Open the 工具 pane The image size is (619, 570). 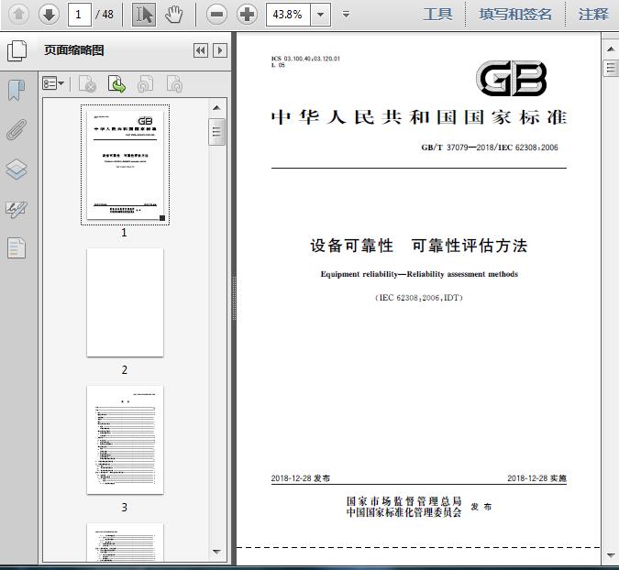pyautogui.click(x=437, y=14)
